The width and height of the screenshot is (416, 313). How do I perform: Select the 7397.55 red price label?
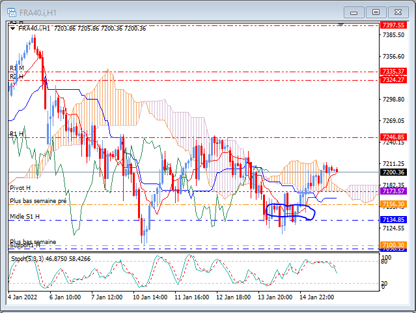click(x=393, y=25)
